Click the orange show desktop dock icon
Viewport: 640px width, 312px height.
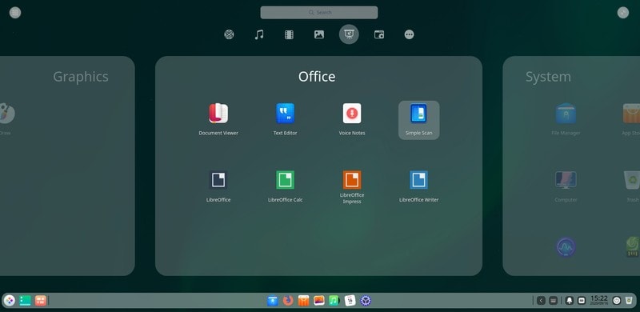[40, 301]
